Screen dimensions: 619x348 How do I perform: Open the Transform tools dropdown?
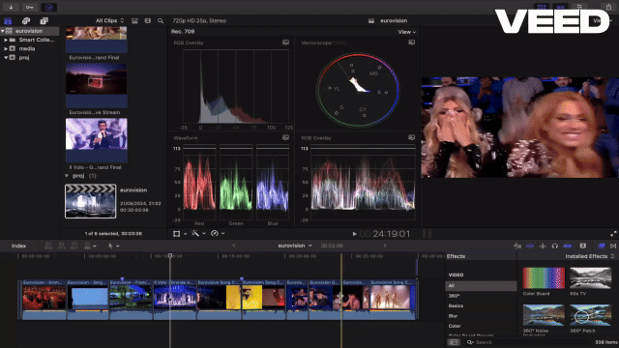[179, 234]
